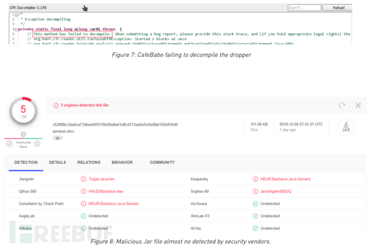Click the Ad-Aware vendor name
Screen dimensions: 372x247
pyautogui.click(x=199, y=203)
